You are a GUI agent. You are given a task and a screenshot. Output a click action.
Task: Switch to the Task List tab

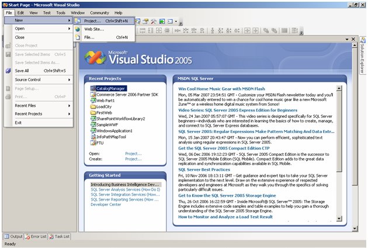click(x=60, y=236)
